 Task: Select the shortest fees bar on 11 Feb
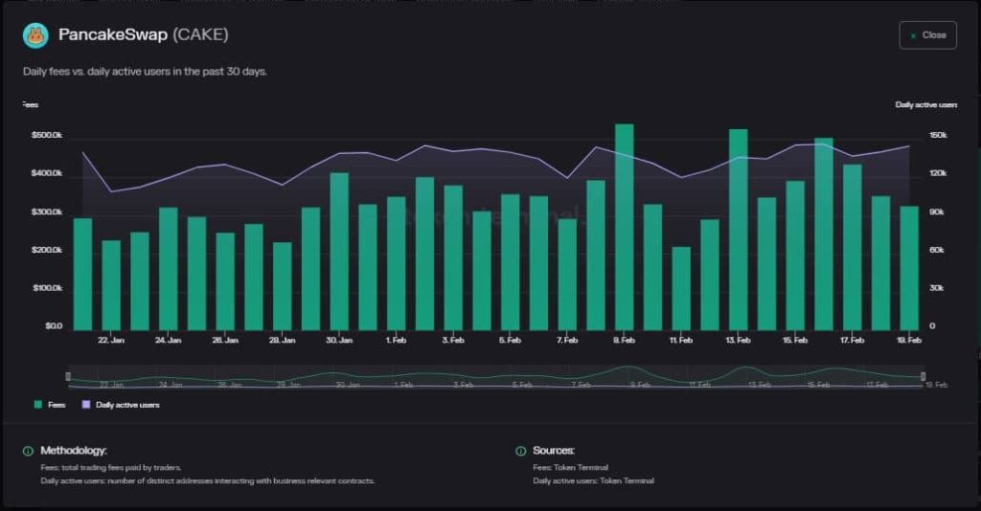(681, 287)
